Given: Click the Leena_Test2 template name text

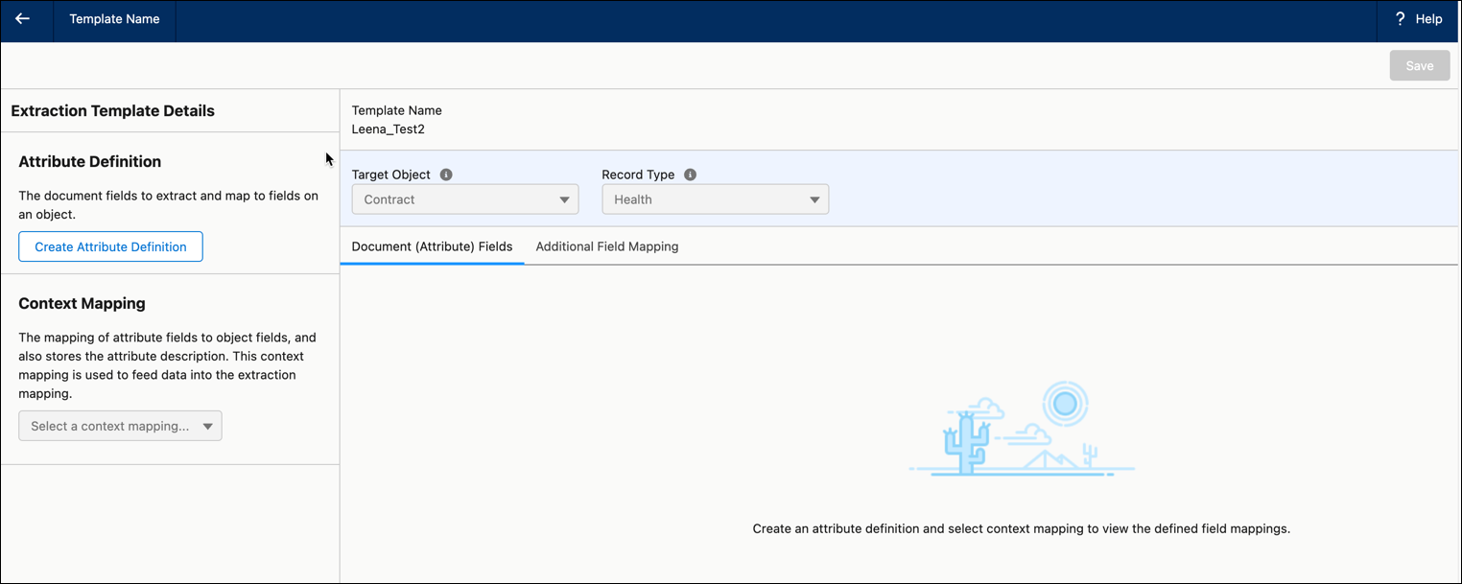Looking at the screenshot, I should coord(388,128).
